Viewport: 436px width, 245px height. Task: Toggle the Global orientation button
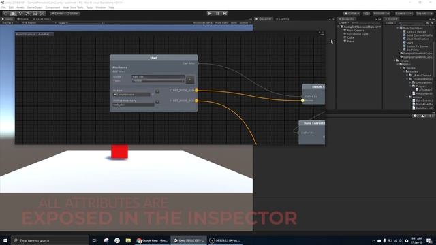coord(72,14)
